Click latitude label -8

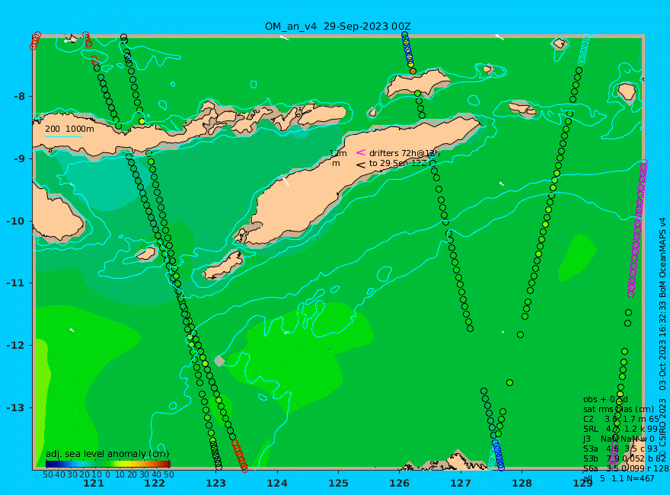[19, 96]
